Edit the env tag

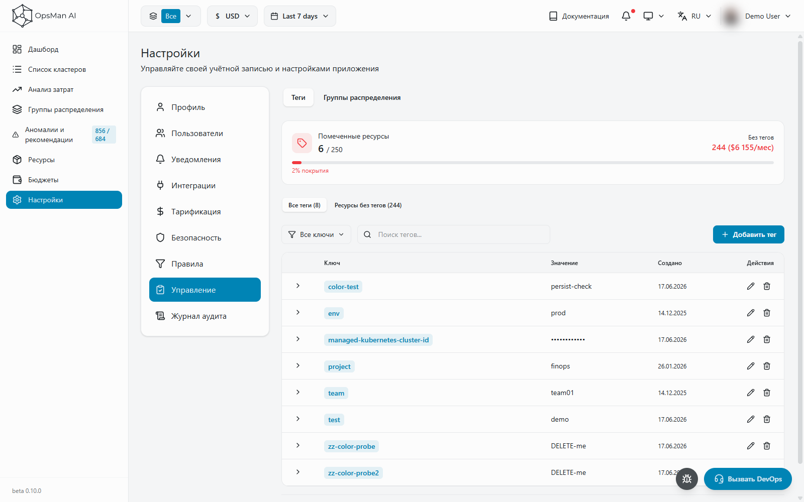tap(751, 313)
